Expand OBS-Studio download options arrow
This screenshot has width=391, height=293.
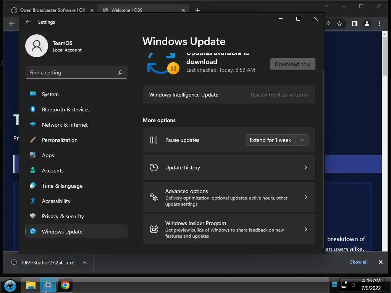pyautogui.click(x=85, y=262)
